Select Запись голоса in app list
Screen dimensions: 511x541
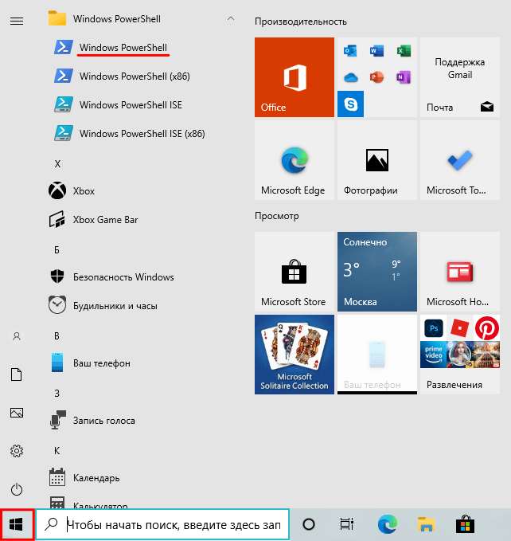[x=103, y=420]
